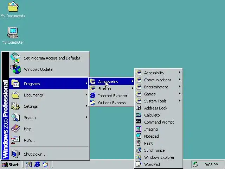This screenshot has width=225, height=169.
Task: Expand the Communications submenu arrow
Action: [x=180, y=80]
